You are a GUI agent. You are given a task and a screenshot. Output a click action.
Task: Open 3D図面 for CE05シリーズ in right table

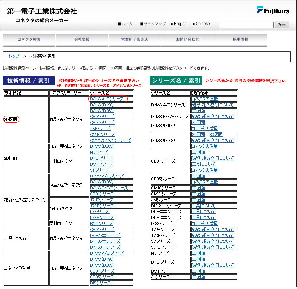coord(198,176)
